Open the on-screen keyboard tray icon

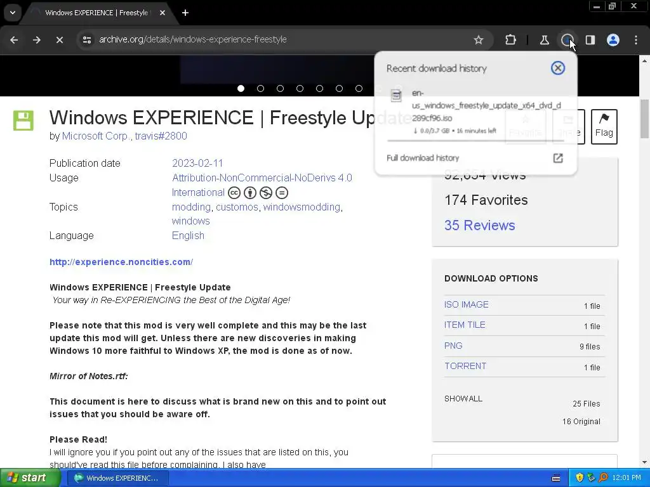point(556,478)
